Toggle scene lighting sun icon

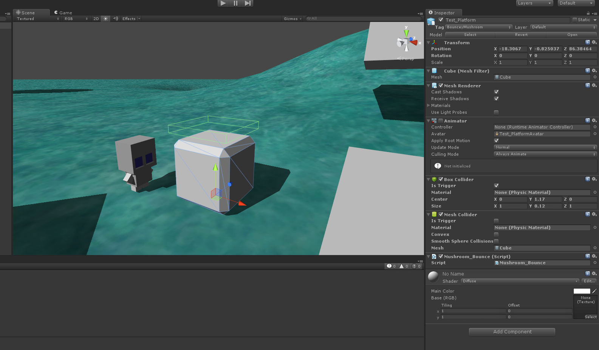[105, 19]
